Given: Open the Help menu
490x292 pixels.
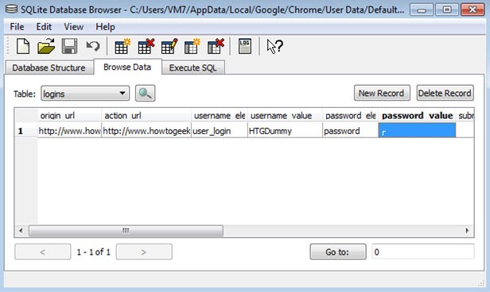Looking at the screenshot, I should (105, 27).
